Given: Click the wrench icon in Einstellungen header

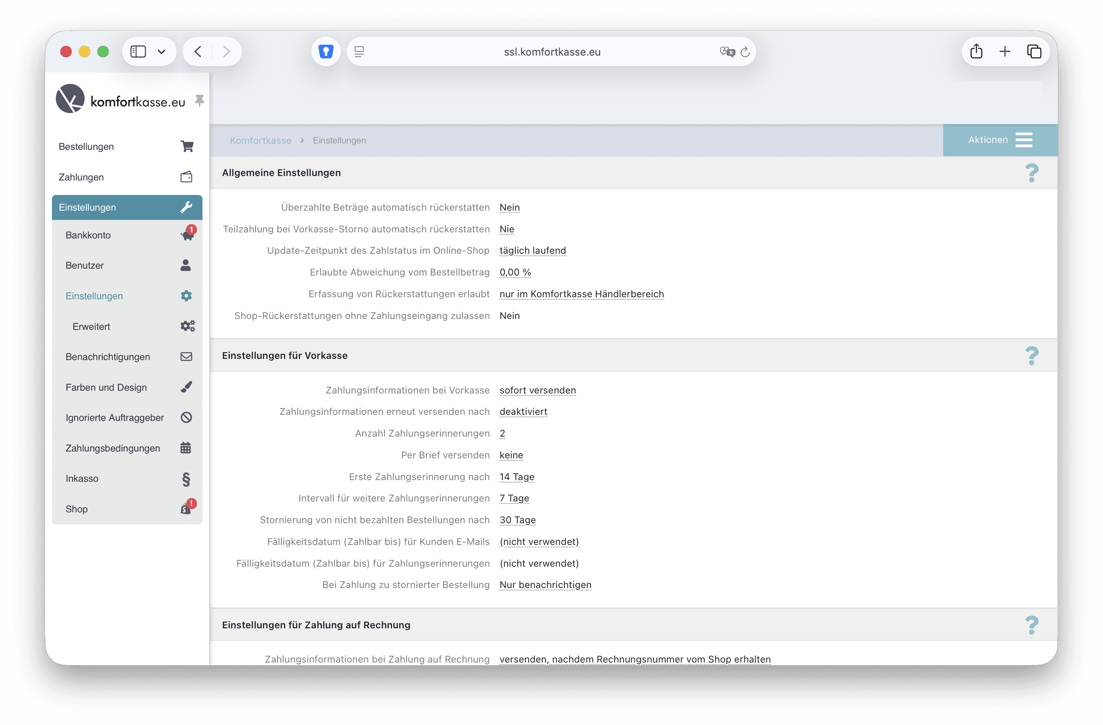Looking at the screenshot, I should click(x=186, y=207).
